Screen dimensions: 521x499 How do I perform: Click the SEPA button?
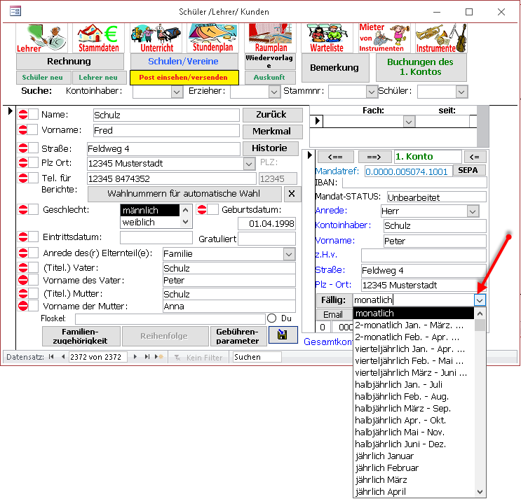(468, 170)
